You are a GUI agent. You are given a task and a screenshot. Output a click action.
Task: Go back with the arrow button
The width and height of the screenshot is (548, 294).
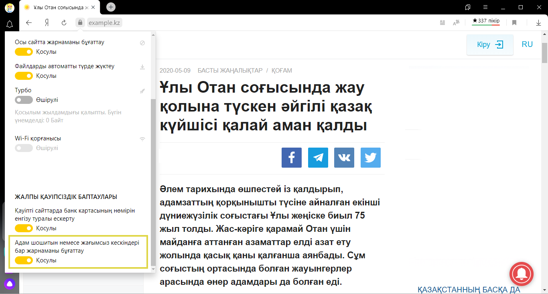29,23
